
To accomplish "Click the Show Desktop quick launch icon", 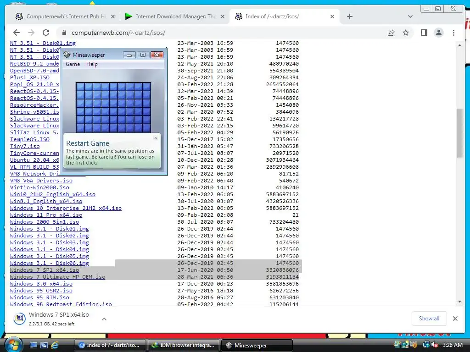I will click(x=33, y=345).
